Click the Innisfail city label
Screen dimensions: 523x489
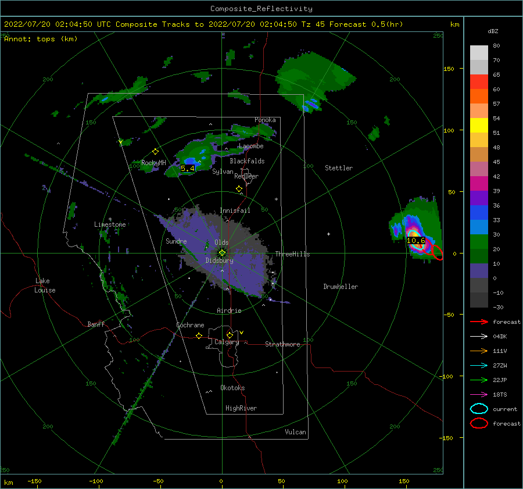[x=235, y=210]
